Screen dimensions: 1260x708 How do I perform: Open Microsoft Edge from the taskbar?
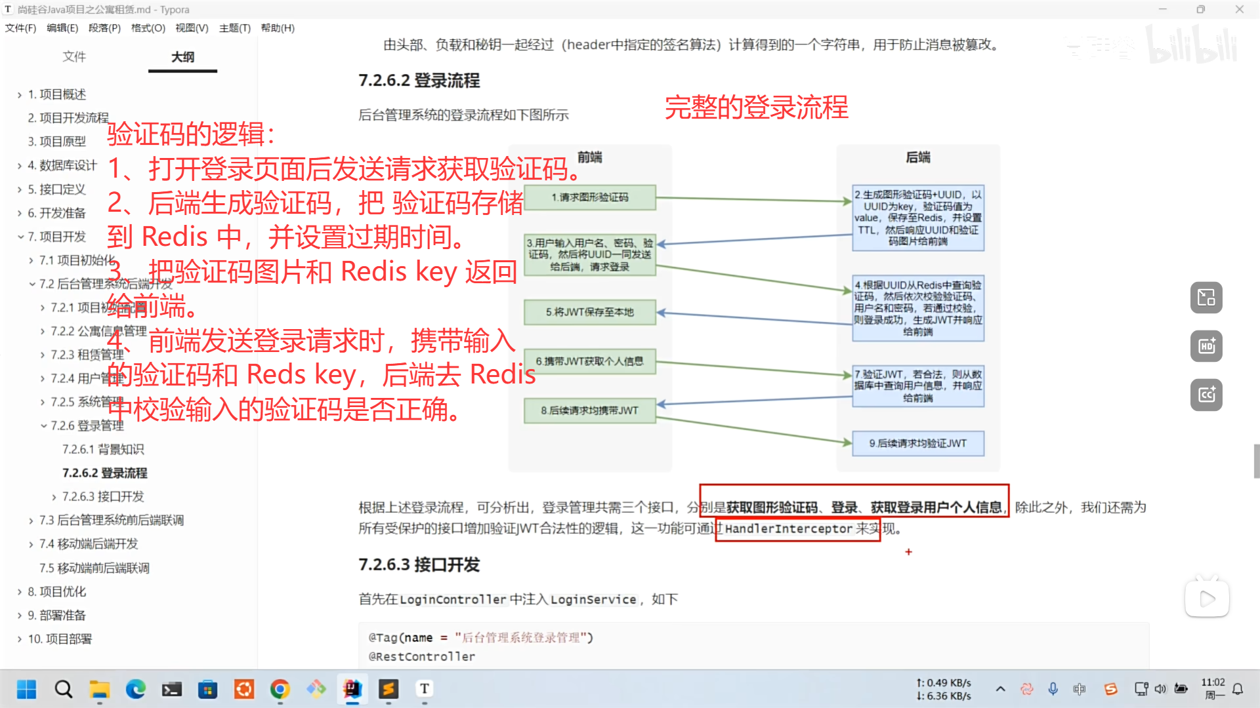pyautogui.click(x=136, y=689)
